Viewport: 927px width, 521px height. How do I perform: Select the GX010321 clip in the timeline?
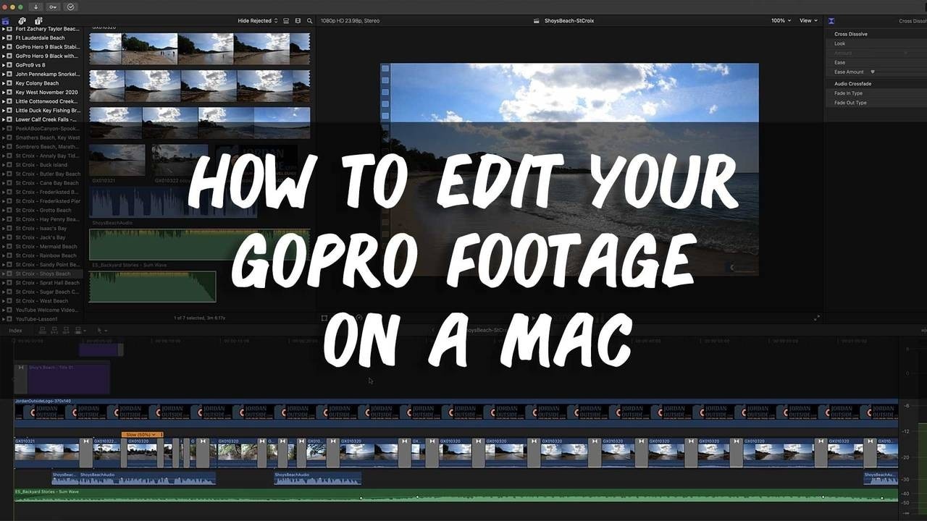(46, 452)
